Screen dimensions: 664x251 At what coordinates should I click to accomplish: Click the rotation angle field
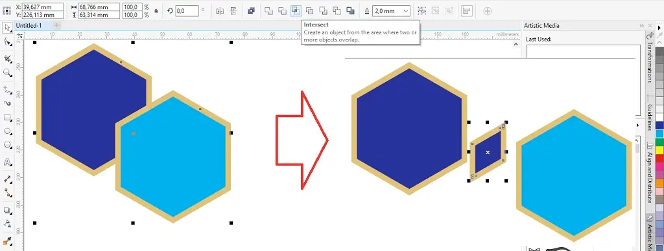tap(187, 11)
